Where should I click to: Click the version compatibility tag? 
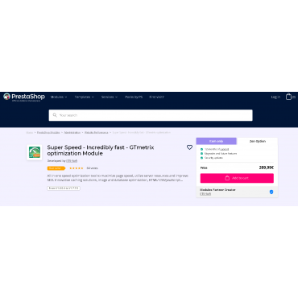tap(64, 188)
